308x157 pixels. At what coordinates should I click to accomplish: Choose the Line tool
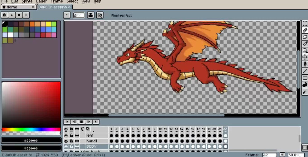click(x=305, y=71)
